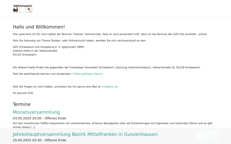The image size is (231, 144).
Task: Open the Monatsversammlung event
Action: [x=37, y=112]
